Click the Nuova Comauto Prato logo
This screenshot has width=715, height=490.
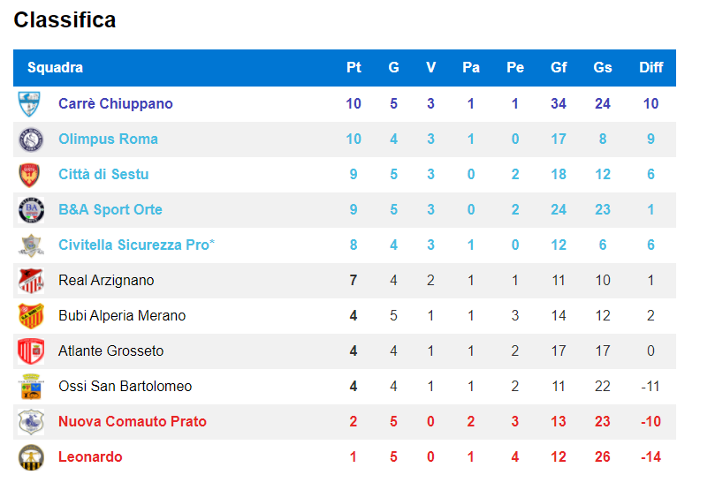[31, 422]
